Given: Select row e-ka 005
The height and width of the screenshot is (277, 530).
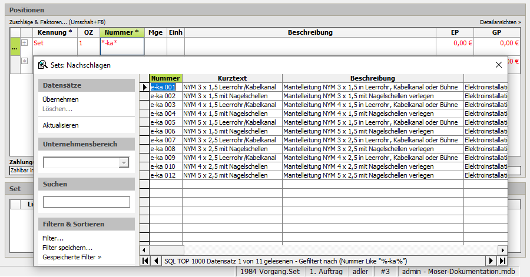Looking at the screenshot, I should (x=163, y=122).
